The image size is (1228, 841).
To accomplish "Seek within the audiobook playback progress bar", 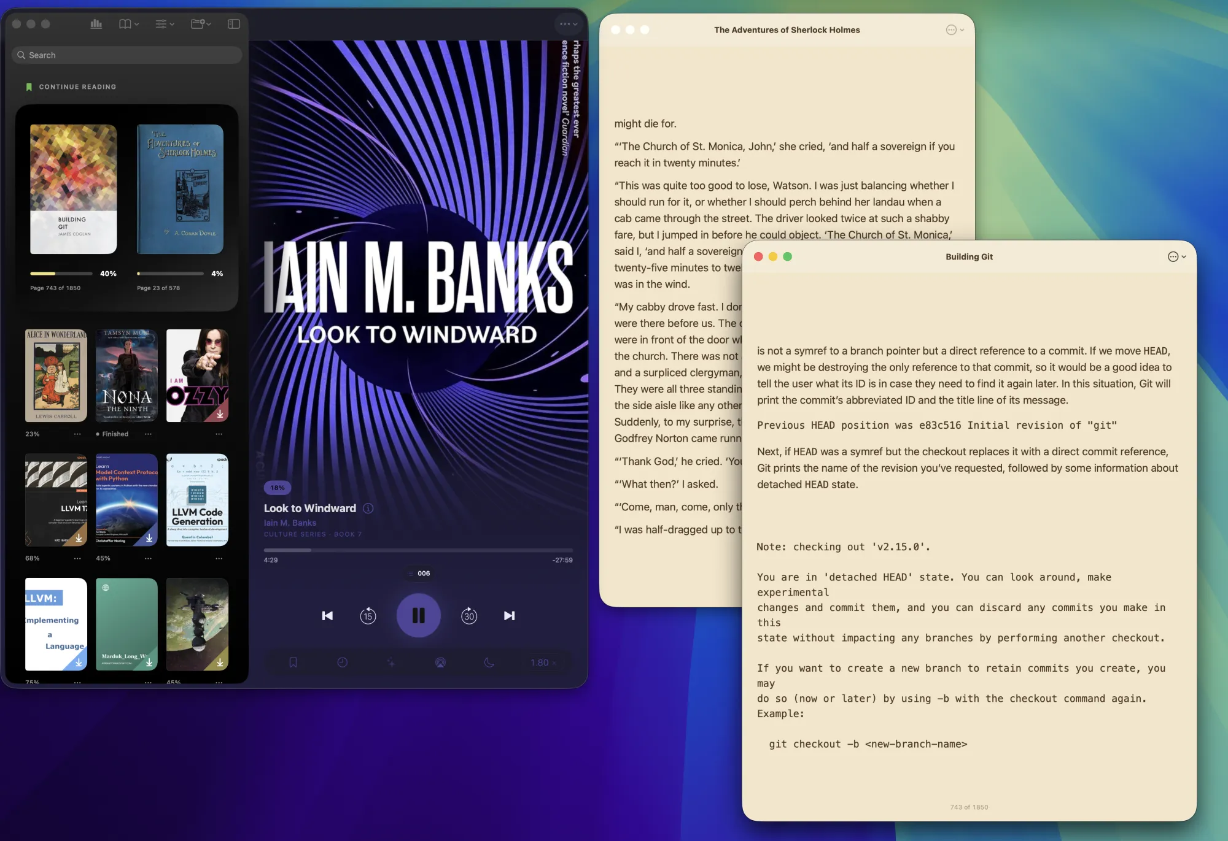I will [x=418, y=550].
